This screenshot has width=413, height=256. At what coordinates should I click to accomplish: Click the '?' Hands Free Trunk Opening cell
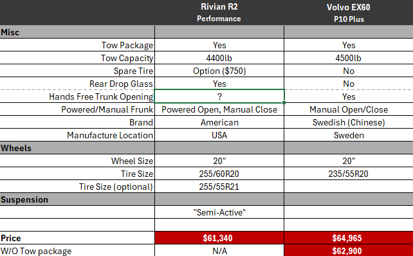pyautogui.click(x=219, y=96)
